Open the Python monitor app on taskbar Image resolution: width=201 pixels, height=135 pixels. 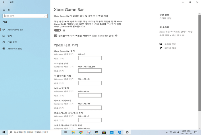(96, 132)
